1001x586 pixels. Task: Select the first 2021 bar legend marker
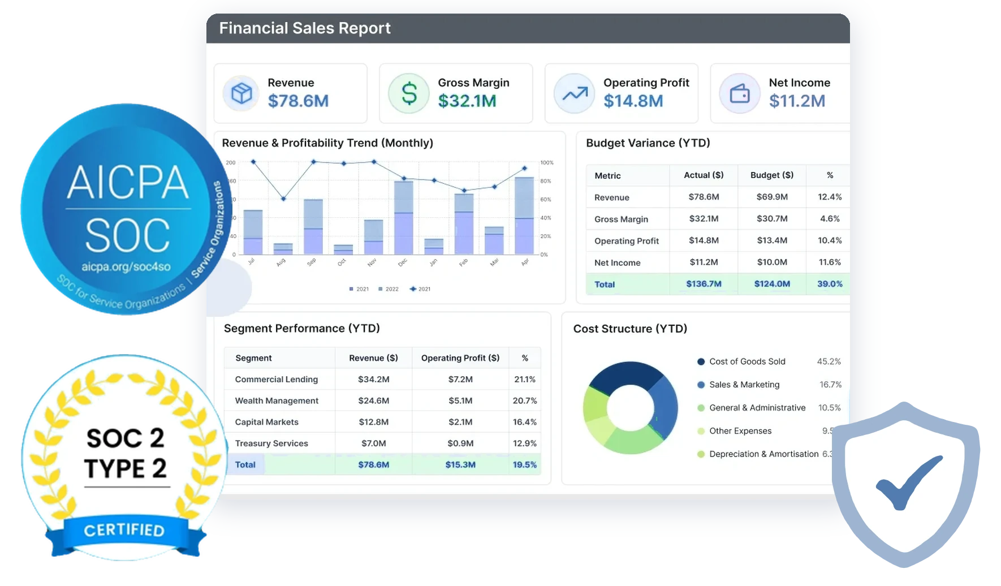point(351,289)
